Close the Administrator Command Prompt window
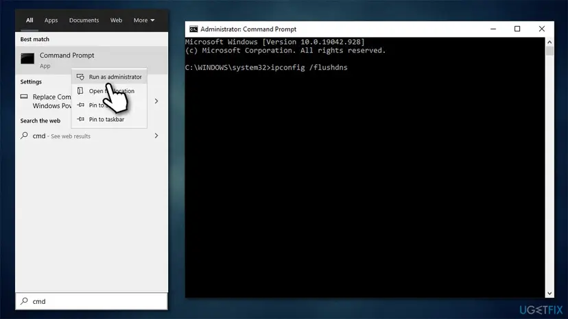 [x=541, y=29]
